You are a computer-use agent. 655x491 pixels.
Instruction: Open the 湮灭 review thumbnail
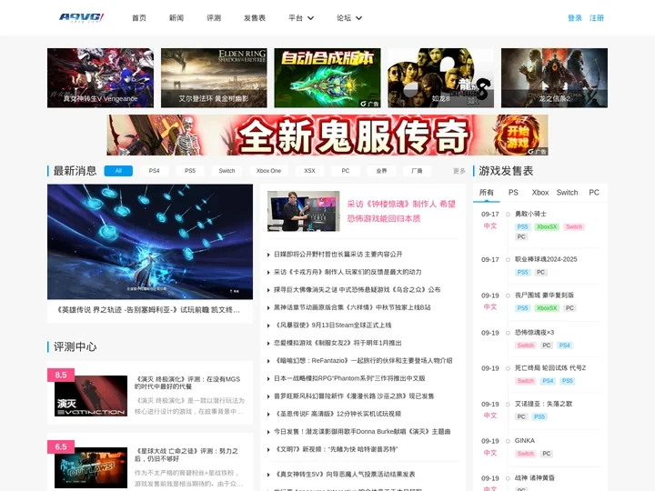tap(91, 396)
